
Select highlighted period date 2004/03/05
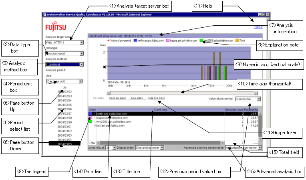coord(64,144)
